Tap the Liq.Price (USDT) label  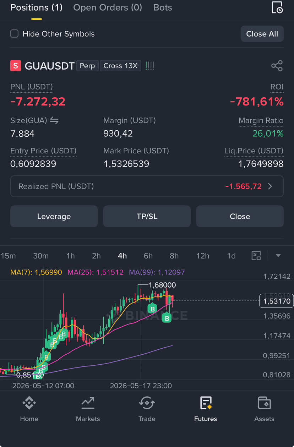(254, 151)
